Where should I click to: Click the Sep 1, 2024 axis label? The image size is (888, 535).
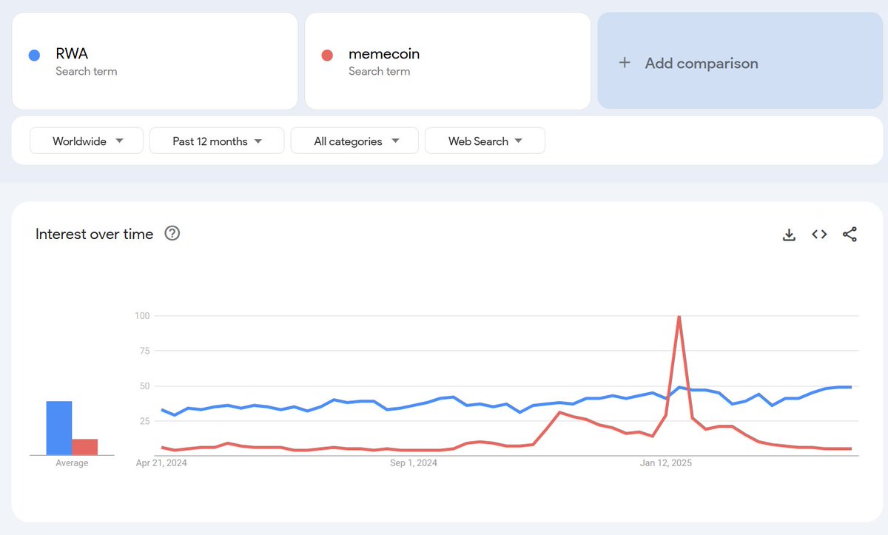pyautogui.click(x=413, y=462)
